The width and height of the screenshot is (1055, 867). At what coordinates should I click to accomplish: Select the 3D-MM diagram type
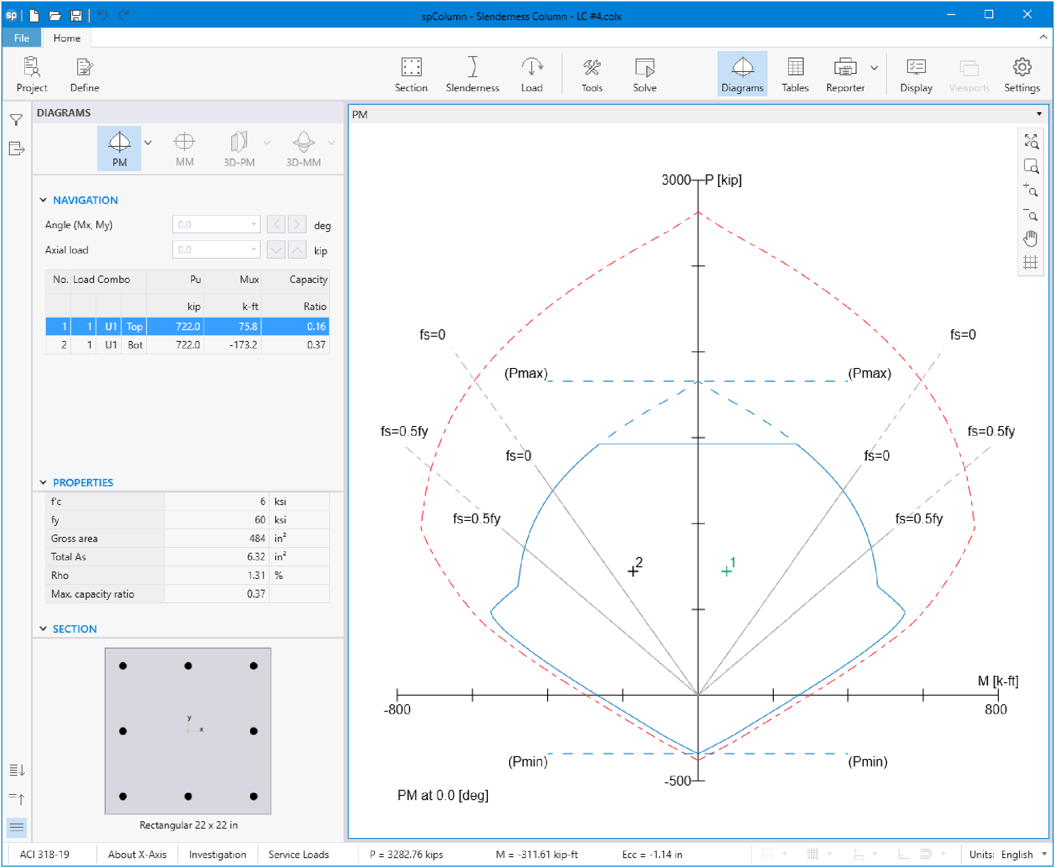(303, 148)
